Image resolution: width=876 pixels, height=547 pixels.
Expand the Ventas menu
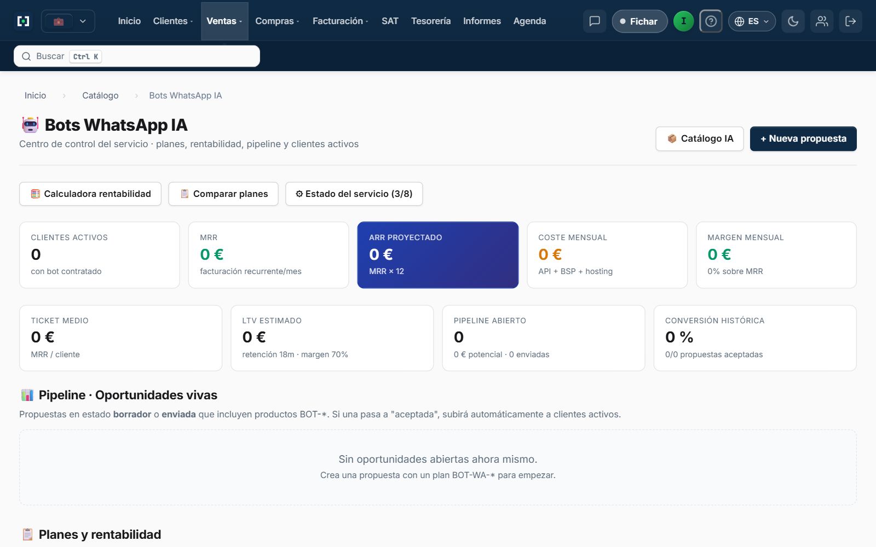224,21
